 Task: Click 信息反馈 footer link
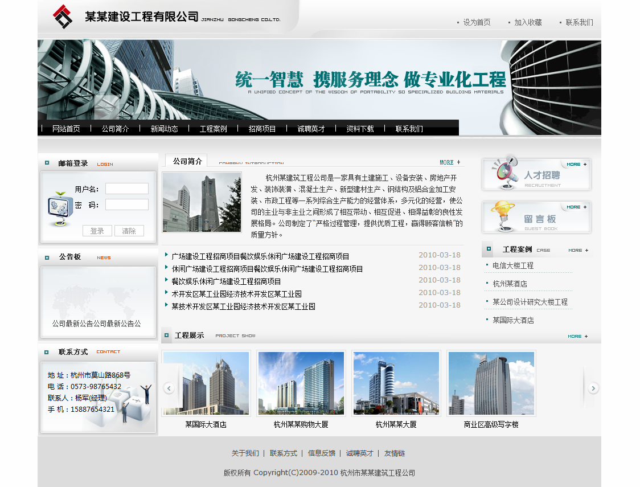[322, 453]
